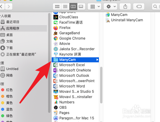Select the Microsoft Word app icon
This screenshot has width=160, height=122.
[x=56, y=86]
